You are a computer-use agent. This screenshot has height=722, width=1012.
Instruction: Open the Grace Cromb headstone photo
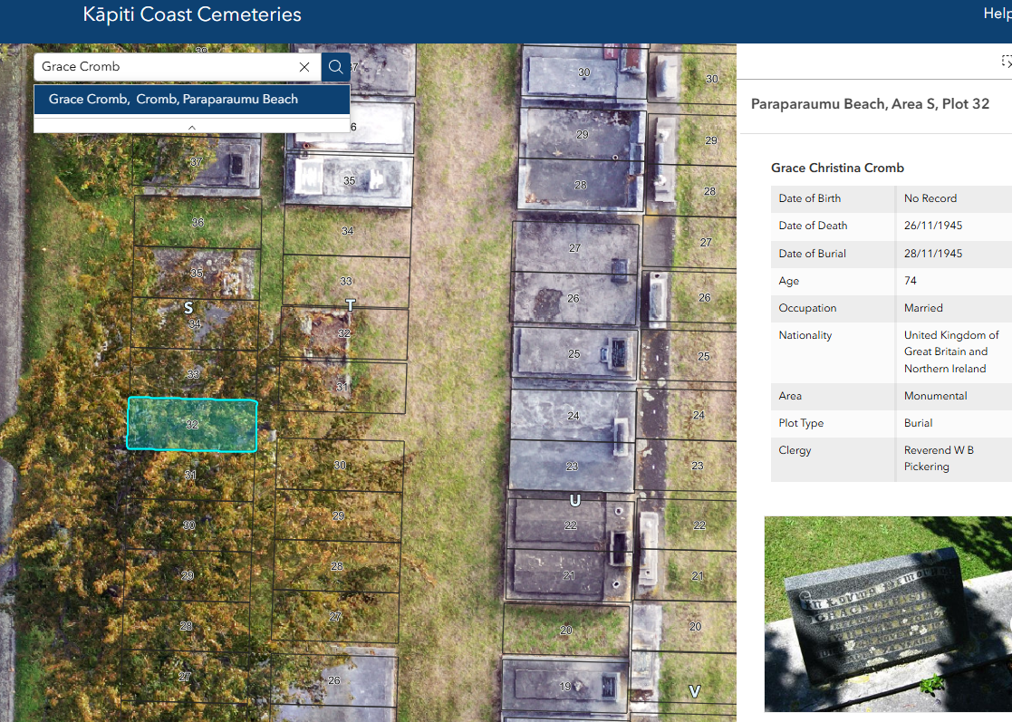(888, 613)
